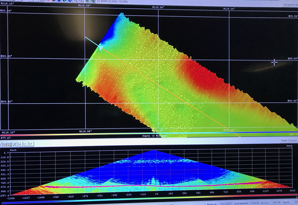Click the green and blue globe icon in the top toolbar
Screen dimensions: 298x205
pos(65,1)
